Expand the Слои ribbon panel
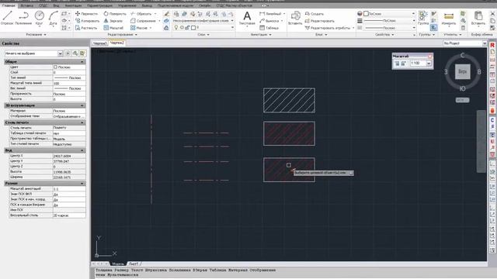This screenshot has width=497, height=279. [x=203, y=34]
